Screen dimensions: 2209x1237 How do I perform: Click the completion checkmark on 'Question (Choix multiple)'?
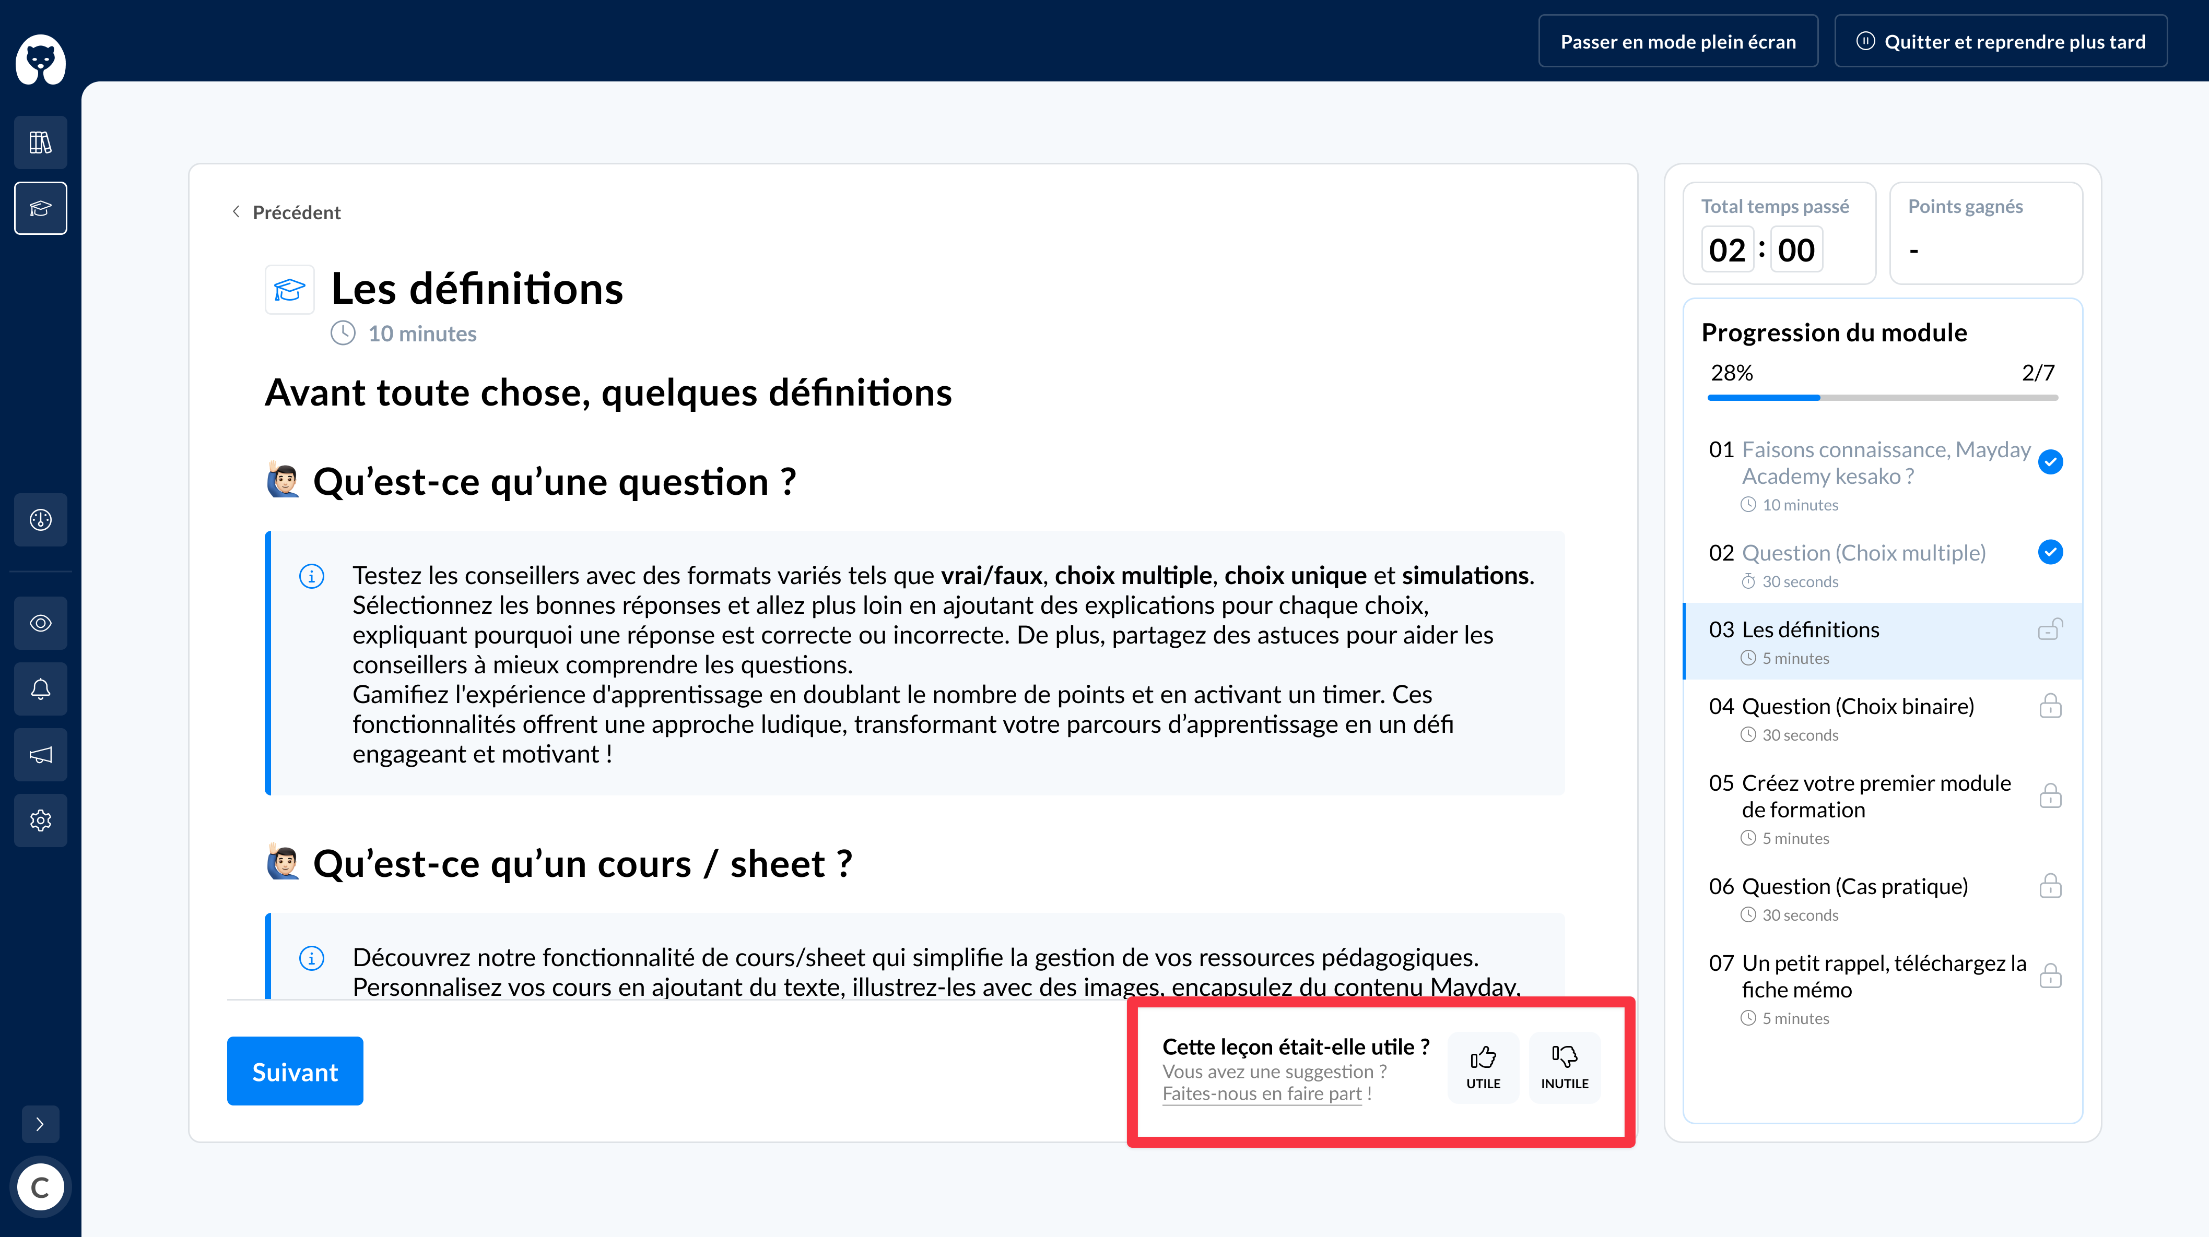click(2051, 552)
